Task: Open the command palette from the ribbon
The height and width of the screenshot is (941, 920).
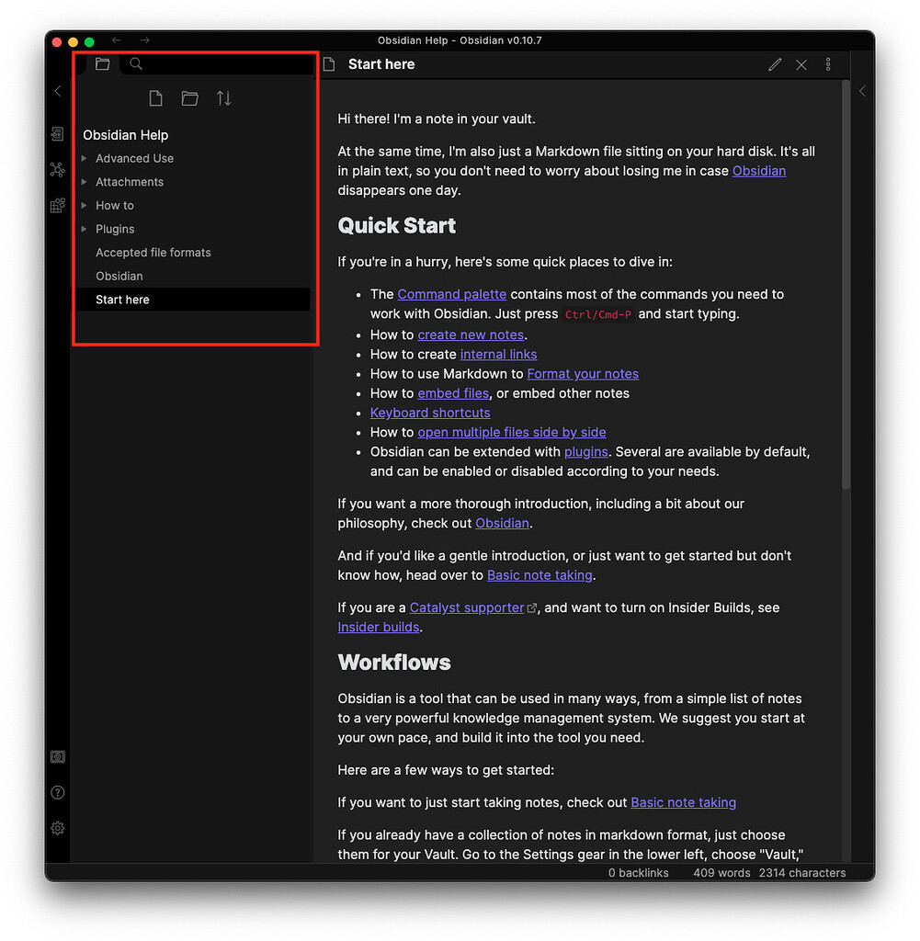Action: click(x=57, y=206)
